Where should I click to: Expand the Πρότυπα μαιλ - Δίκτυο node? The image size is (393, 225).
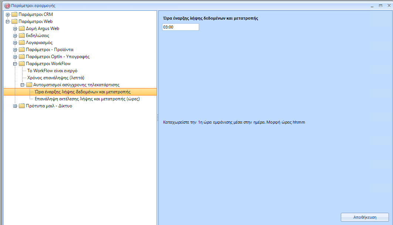15,106
